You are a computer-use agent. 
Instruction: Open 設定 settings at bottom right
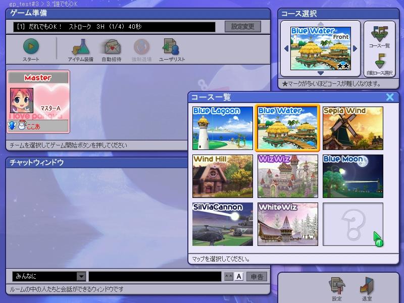337,288
